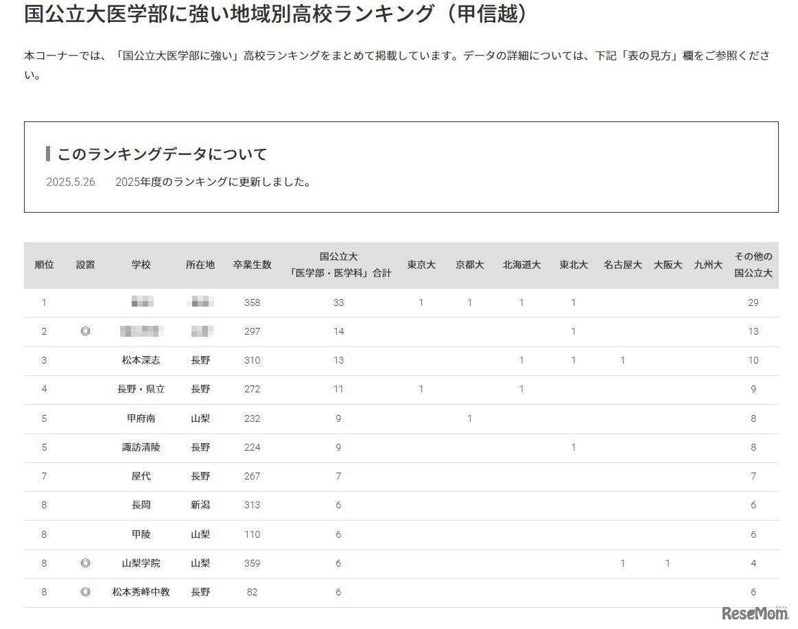Open the 甲陵 school entry
The width and height of the screenshot is (798, 629).
[142, 534]
